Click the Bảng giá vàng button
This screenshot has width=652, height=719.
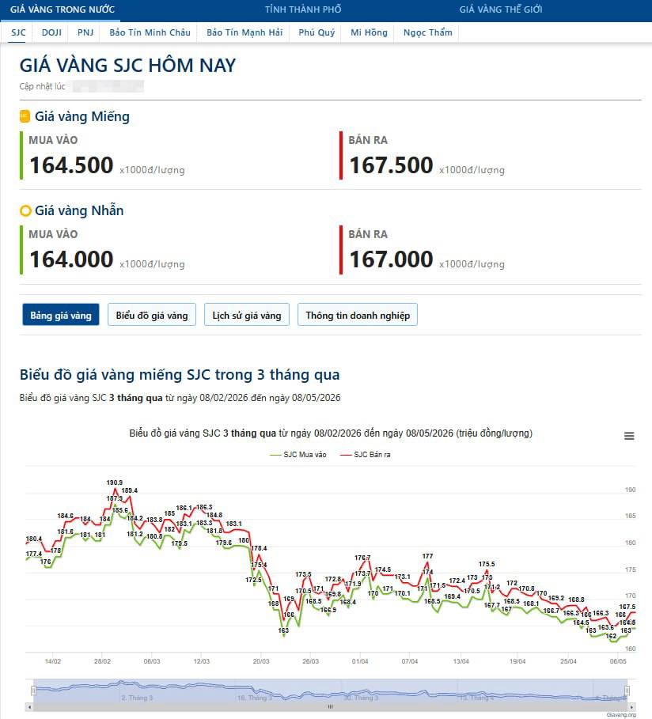61,315
